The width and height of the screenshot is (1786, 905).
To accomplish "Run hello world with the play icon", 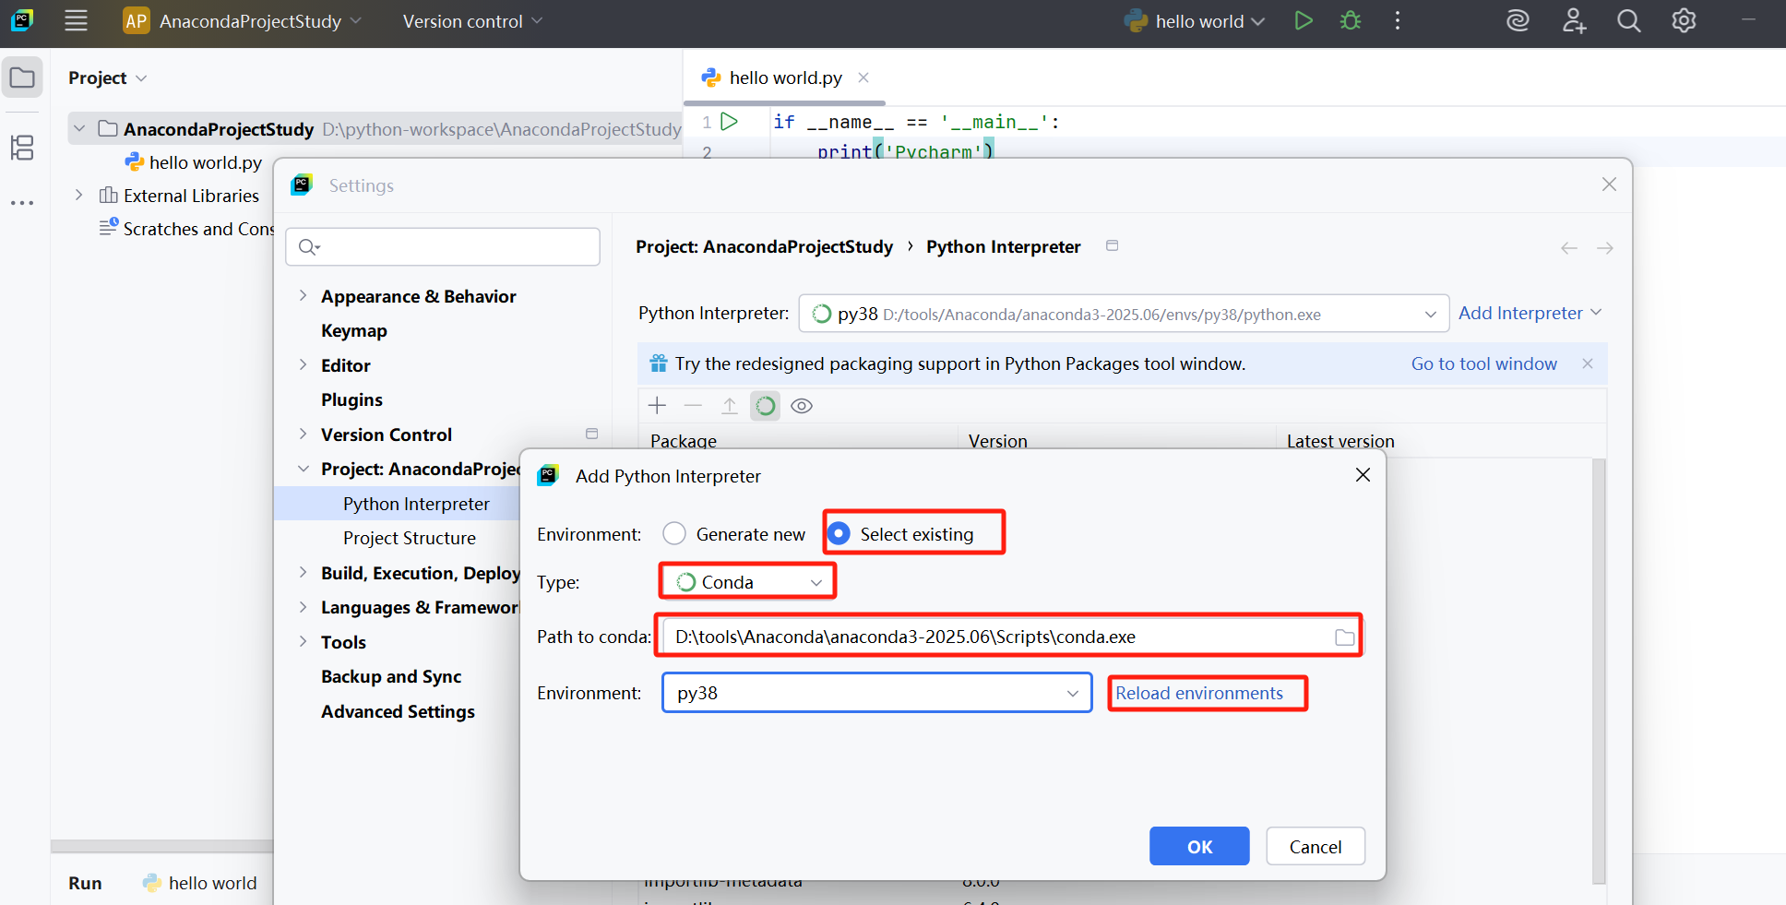I will tap(1304, 20).
